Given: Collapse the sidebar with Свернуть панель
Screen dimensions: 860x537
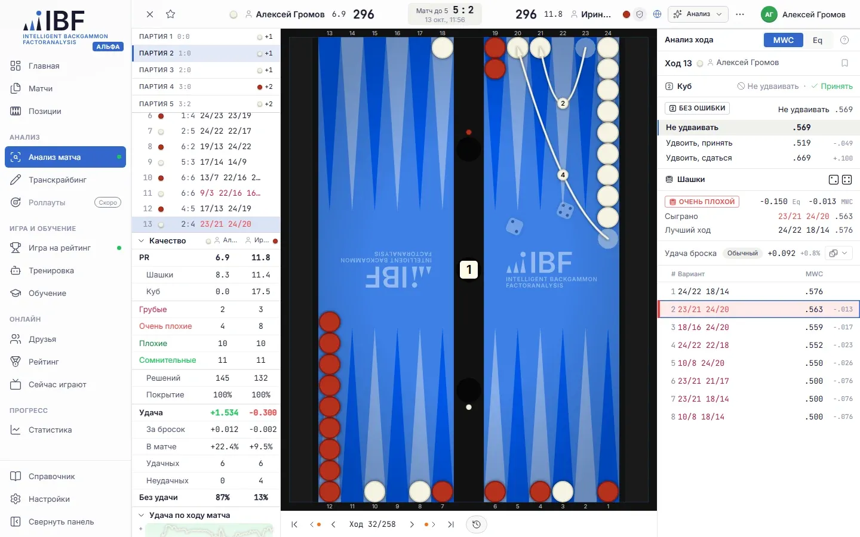Looking at the screenshot, I should (x=65, y=522).
